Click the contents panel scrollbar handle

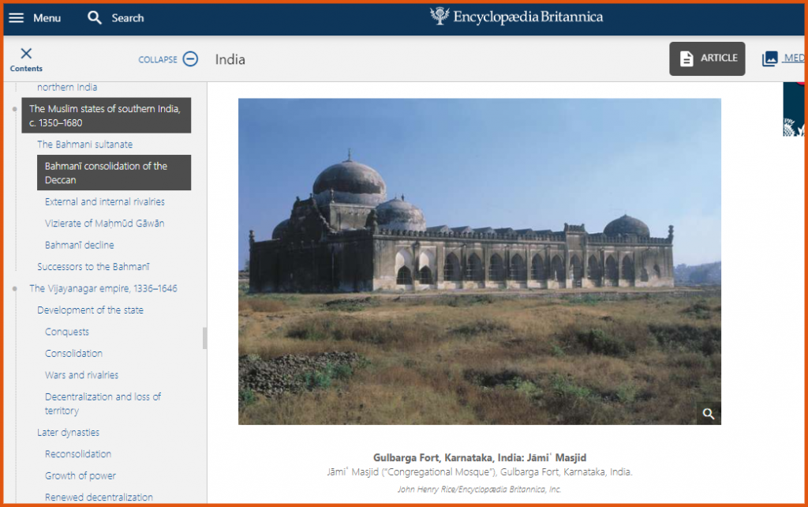(204, 338)
